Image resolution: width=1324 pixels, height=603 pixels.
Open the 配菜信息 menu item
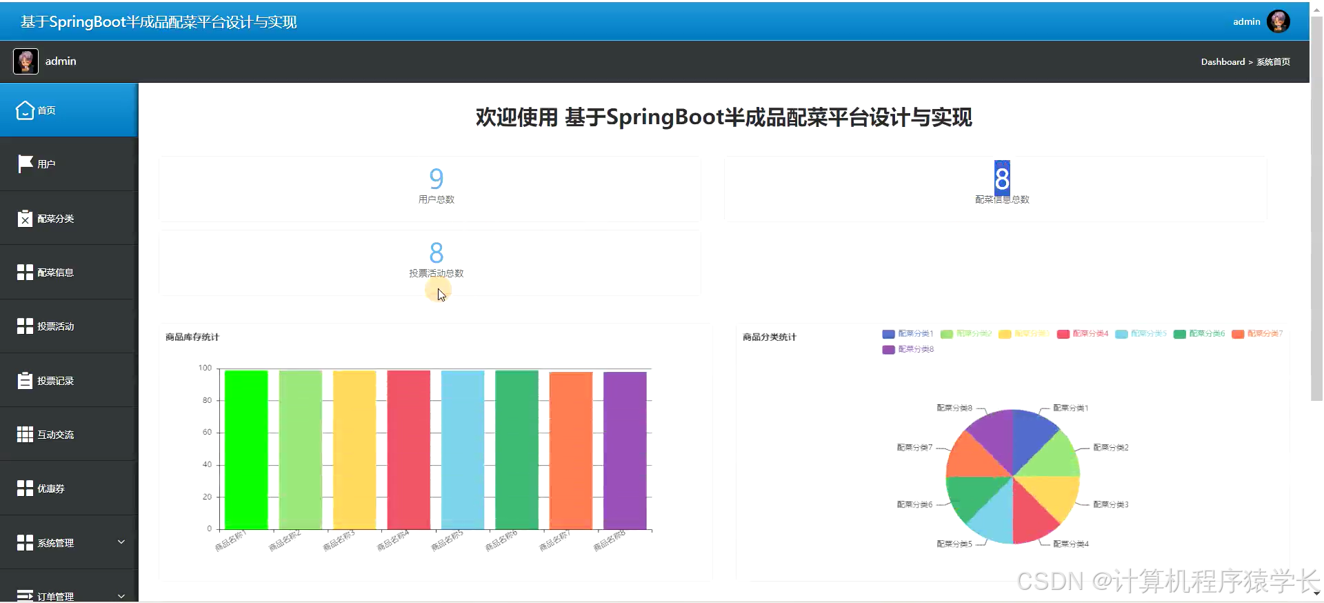tap(69, 273)
